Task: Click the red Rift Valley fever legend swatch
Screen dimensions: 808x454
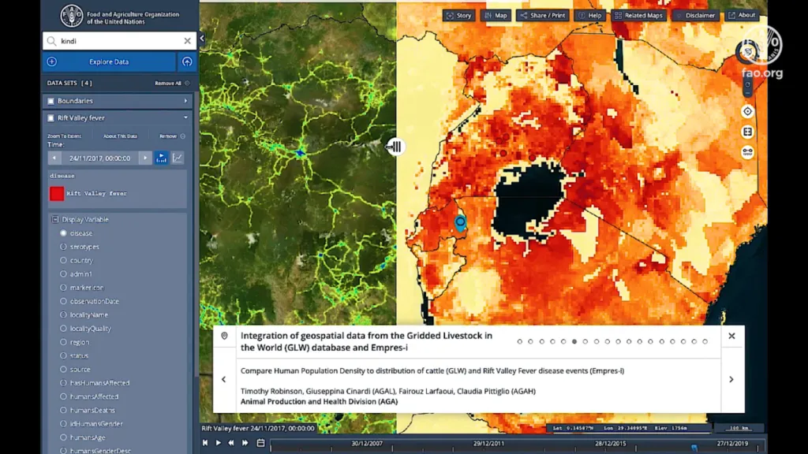Action: click(57, 194)
